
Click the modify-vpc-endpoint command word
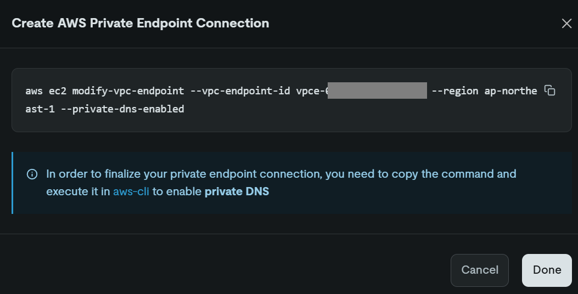(x=128, y=91)
